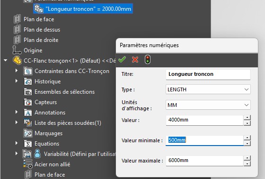Screen dimensions: 265x179
Task: Click the Liste des pièces soudées icon
Action: click(28, 122)
